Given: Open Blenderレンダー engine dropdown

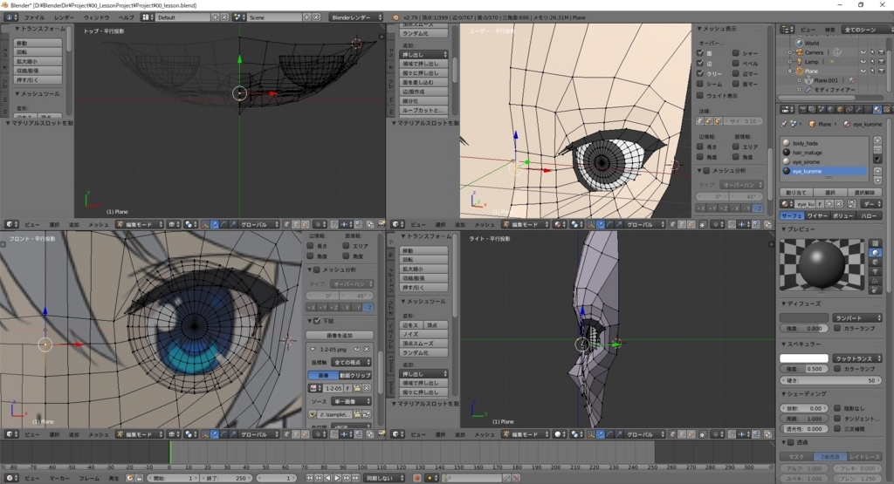Looking at the screenshot, I should [356, 17].
